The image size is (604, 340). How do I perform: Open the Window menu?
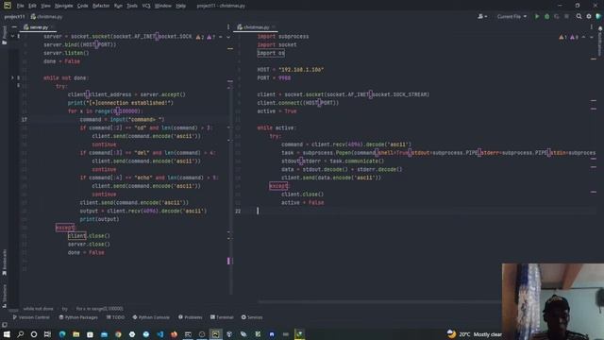[163, 6]
